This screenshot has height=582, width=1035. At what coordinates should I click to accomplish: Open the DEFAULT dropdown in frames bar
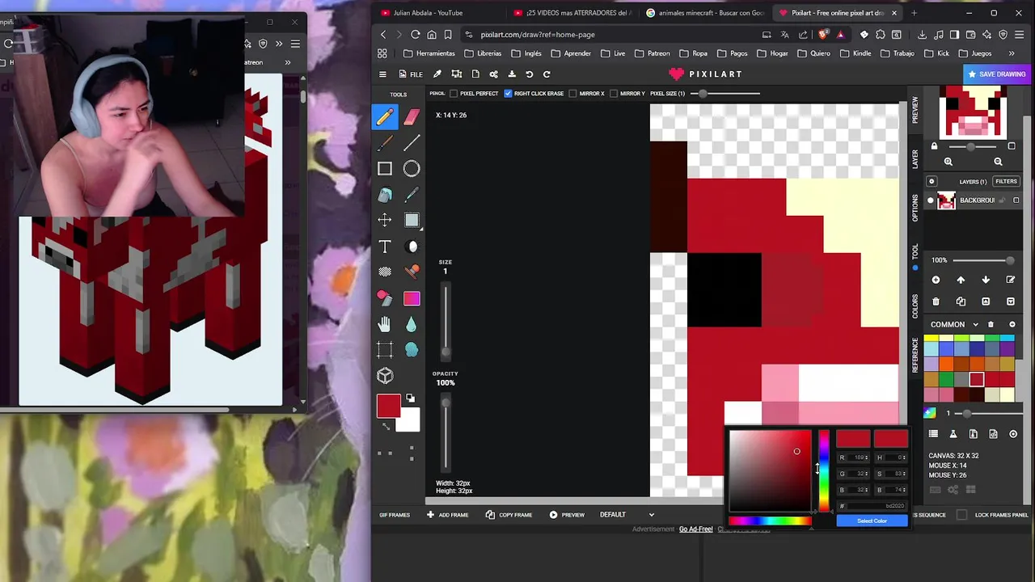627,515
